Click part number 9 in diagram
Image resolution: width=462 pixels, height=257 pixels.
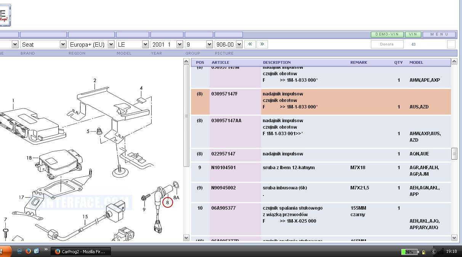click(x=144, y=209)
